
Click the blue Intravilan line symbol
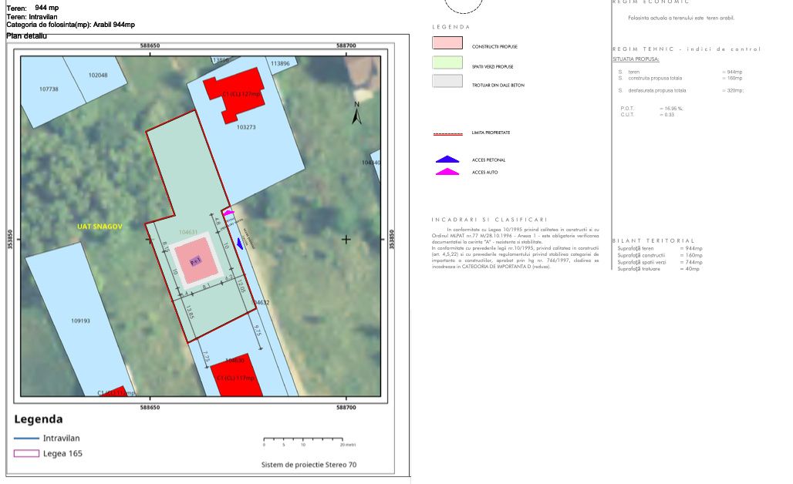pos(26,438)
